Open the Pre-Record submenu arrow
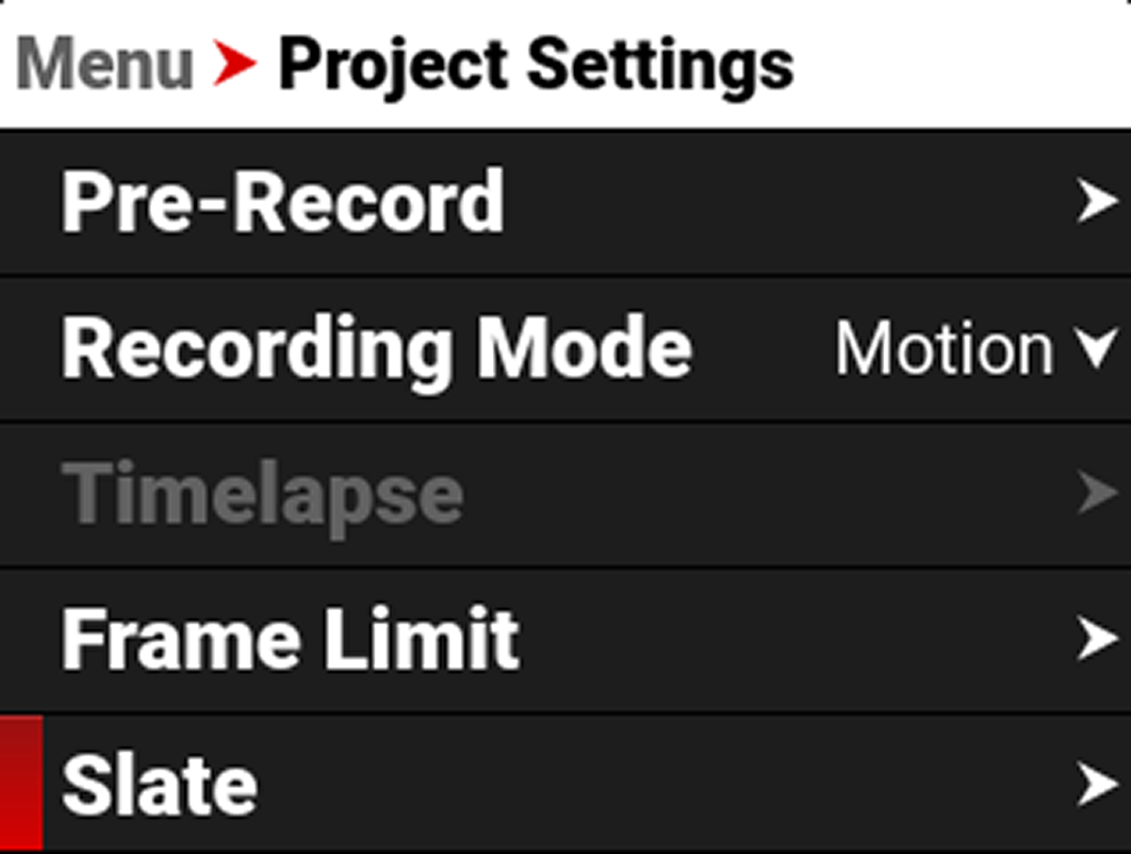The width and height of the screenshot is (1131, 854). [1096, 202]
